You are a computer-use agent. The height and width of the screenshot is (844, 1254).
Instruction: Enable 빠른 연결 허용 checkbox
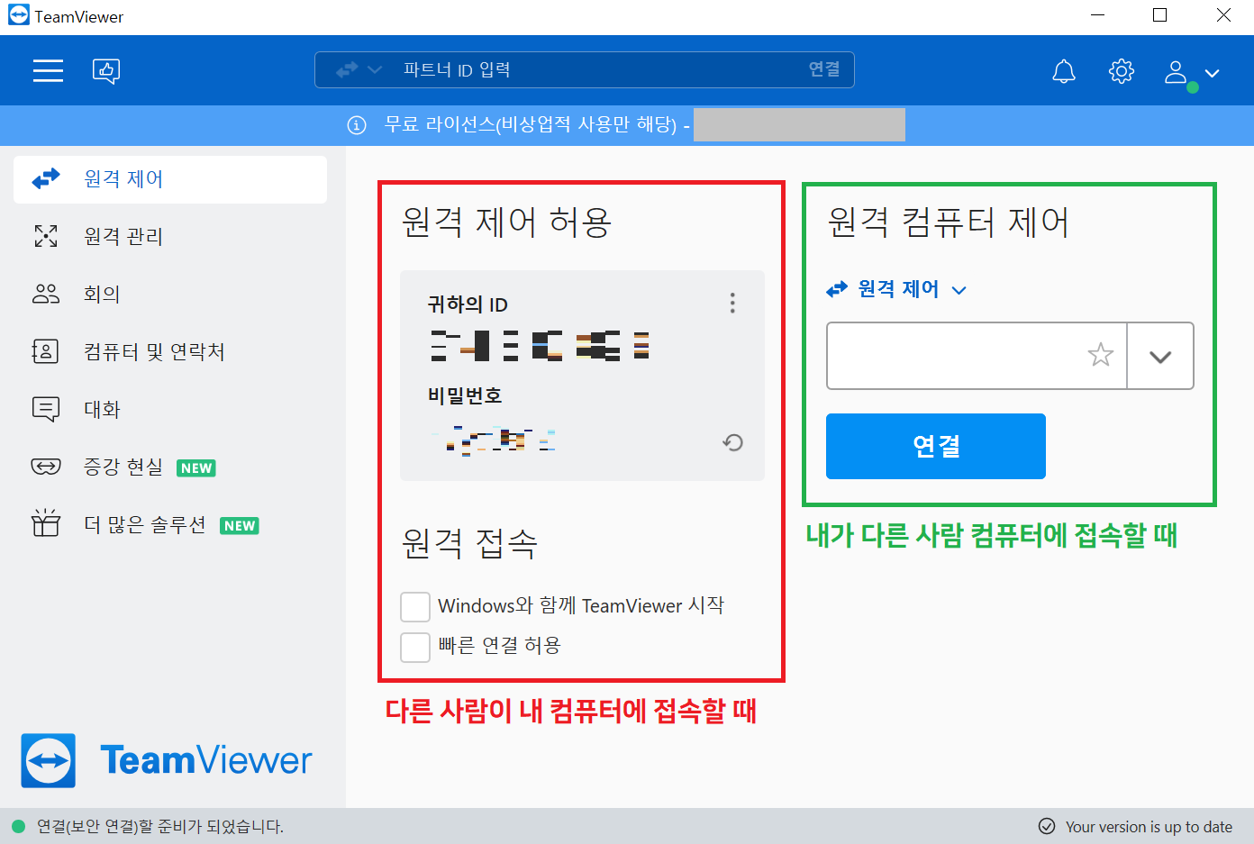click(415, 647)
